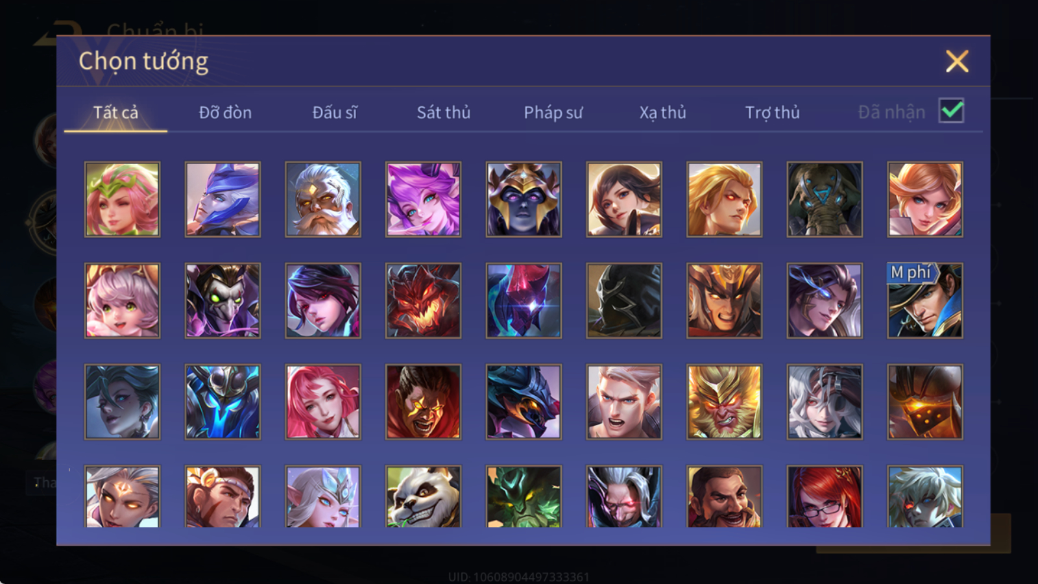The width and height of the screenshot is (1038, 584).
Task: Toggle the "Đã nhận" checkbox
Action: tap(951, 111)
